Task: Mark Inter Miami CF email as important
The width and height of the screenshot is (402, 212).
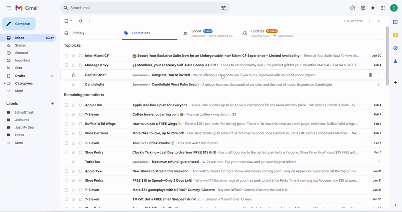Action: (80, 56)
